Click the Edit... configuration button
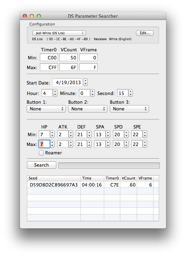This screenshot has height=256, width=186. 145,33
